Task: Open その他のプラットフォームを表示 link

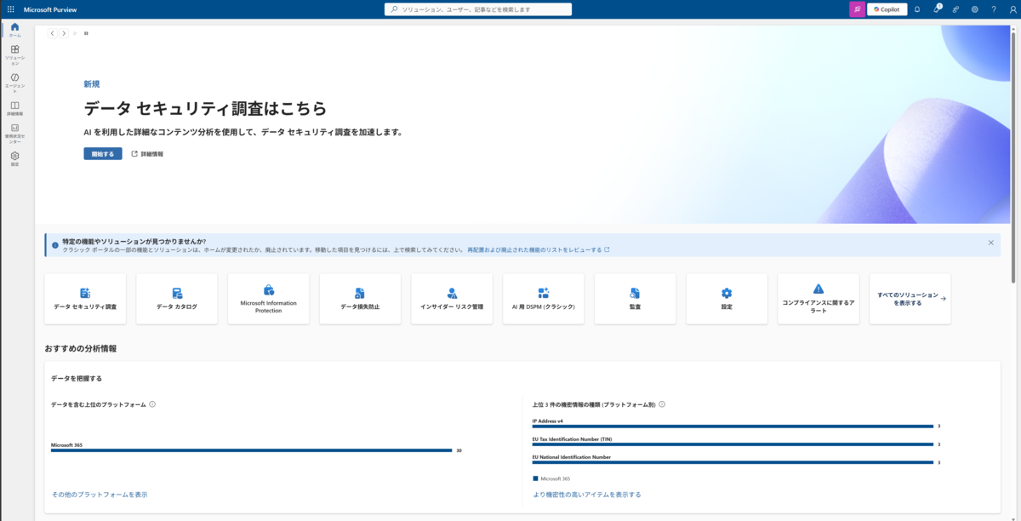Action: click(x=99, y=495)
